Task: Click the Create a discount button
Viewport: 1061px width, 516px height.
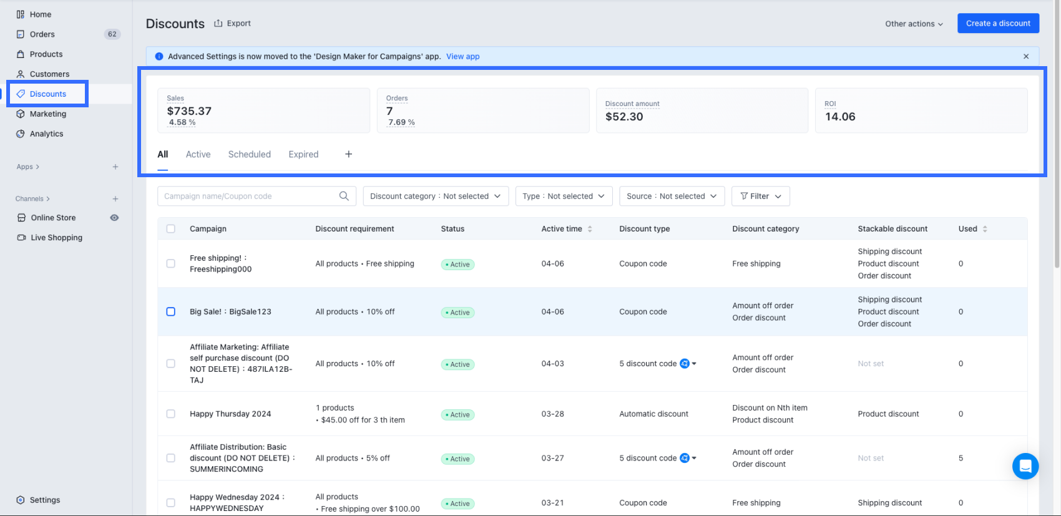Action: pyautogui.click(x=997, y=23)
